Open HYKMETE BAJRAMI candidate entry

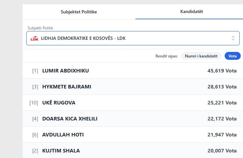click(x=67, y=87)
